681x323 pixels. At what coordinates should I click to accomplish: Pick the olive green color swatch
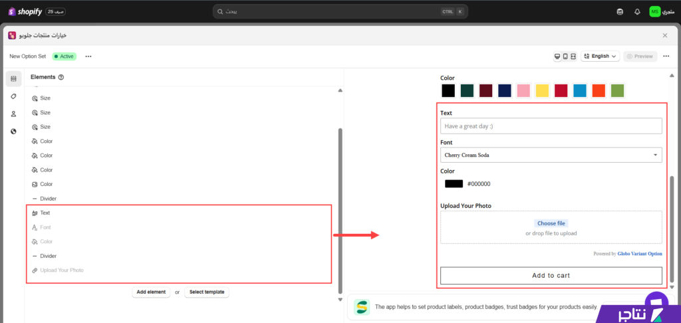(617, 91)
